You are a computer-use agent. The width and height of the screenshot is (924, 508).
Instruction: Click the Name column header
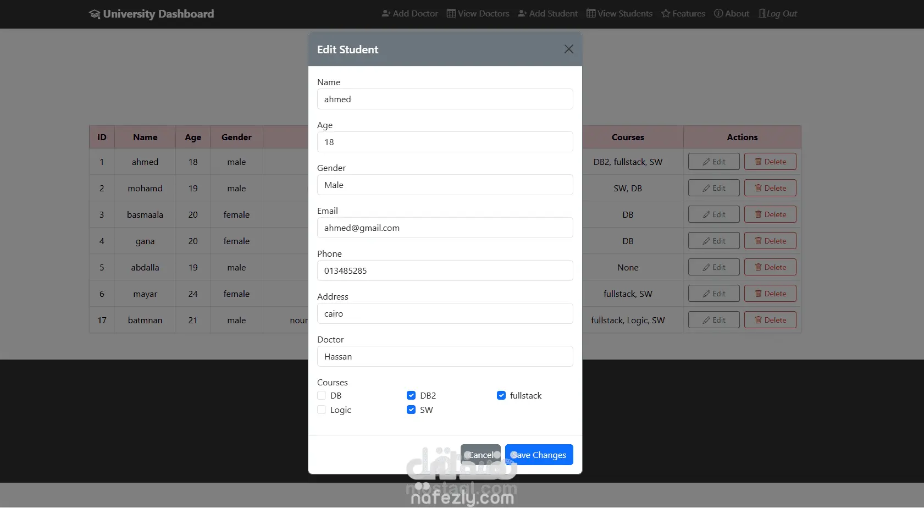point(145,137)
